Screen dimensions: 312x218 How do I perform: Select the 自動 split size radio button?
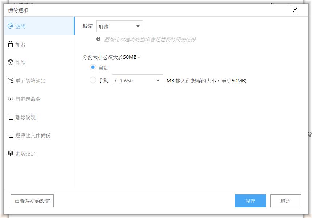93,67
